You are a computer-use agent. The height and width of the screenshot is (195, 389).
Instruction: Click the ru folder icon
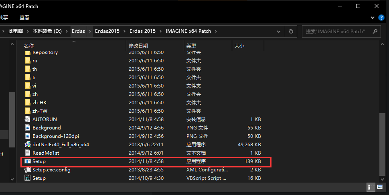[x=28, y=61]
